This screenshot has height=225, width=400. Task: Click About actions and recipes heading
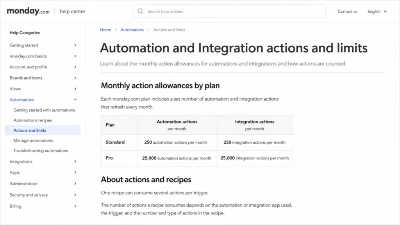(x=146, y=180)
